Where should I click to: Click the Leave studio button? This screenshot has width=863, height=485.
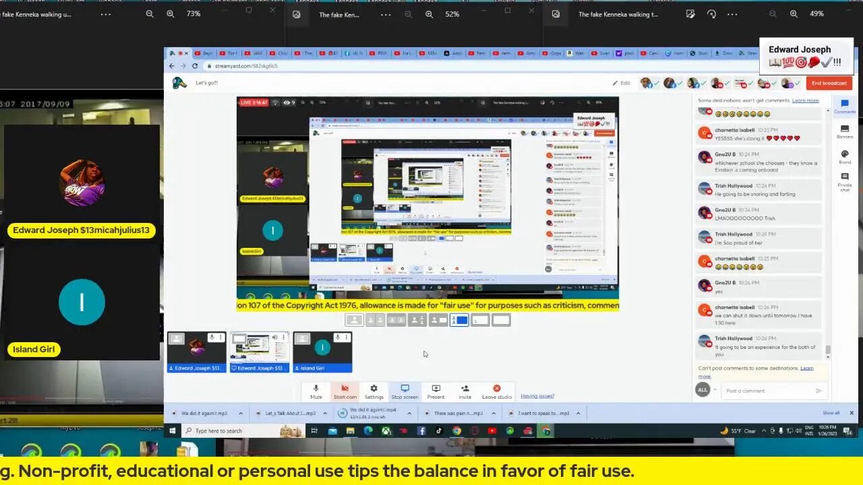497,391
